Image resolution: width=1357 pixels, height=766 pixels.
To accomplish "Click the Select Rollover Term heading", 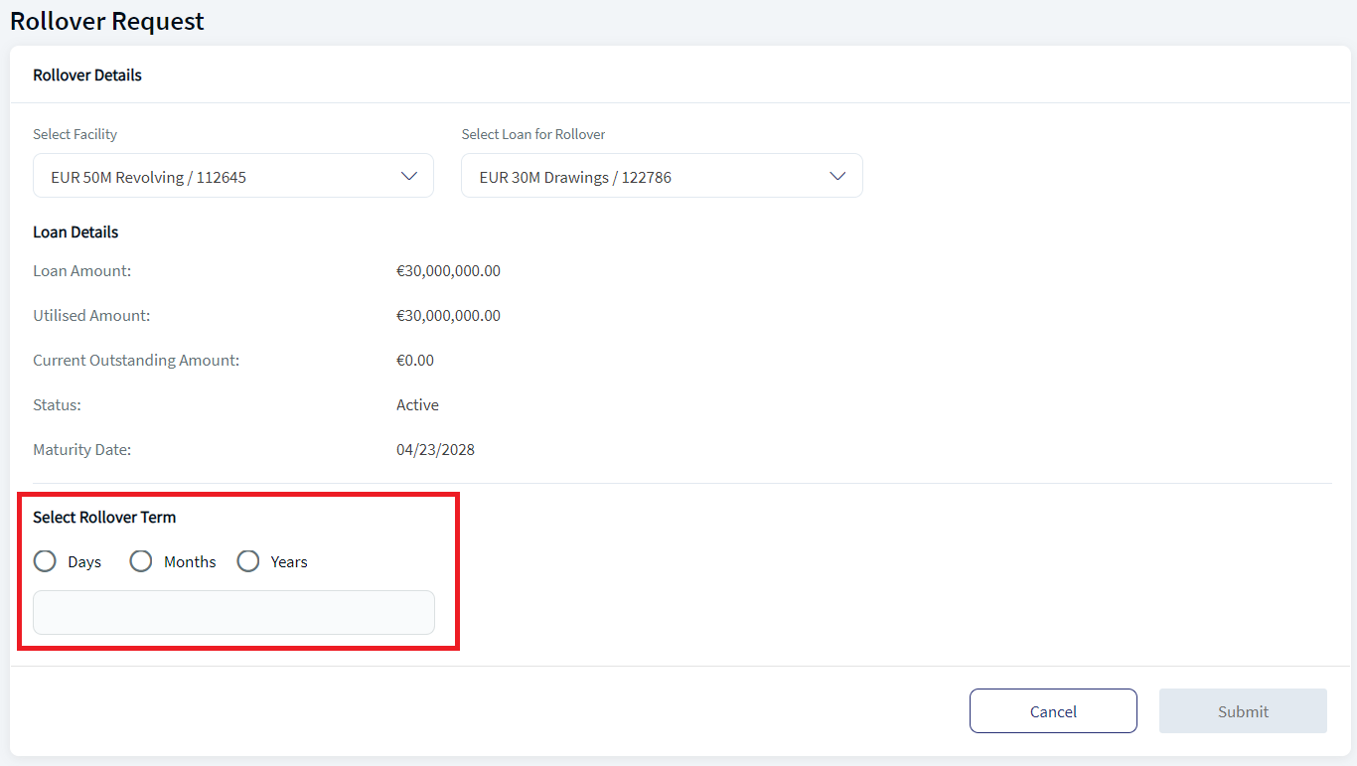I will [104, 517].
